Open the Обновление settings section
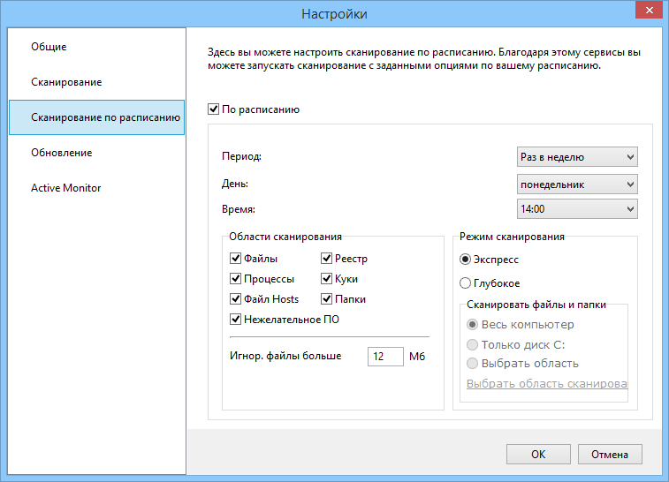669x482 pixels. (x=62, y=153)
